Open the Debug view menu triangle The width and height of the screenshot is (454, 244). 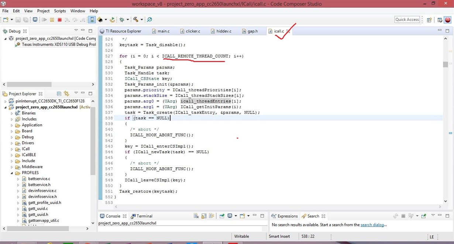[76, 30]
